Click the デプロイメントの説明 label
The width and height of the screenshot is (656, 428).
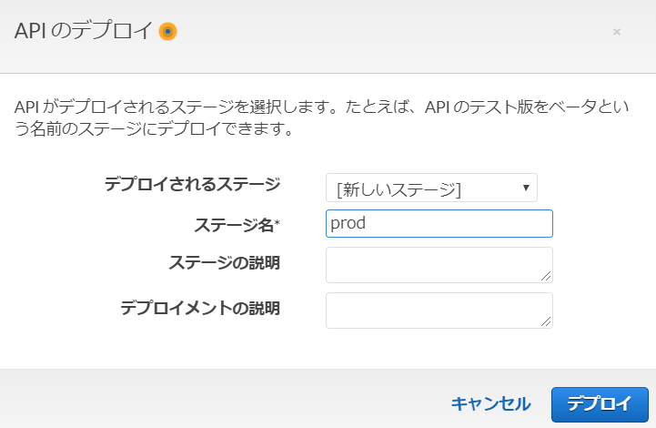(x=200, y=308)
